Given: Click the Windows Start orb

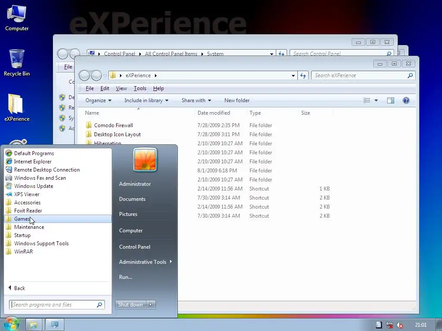Looking at the screenshot, I should tap(11, 324).
